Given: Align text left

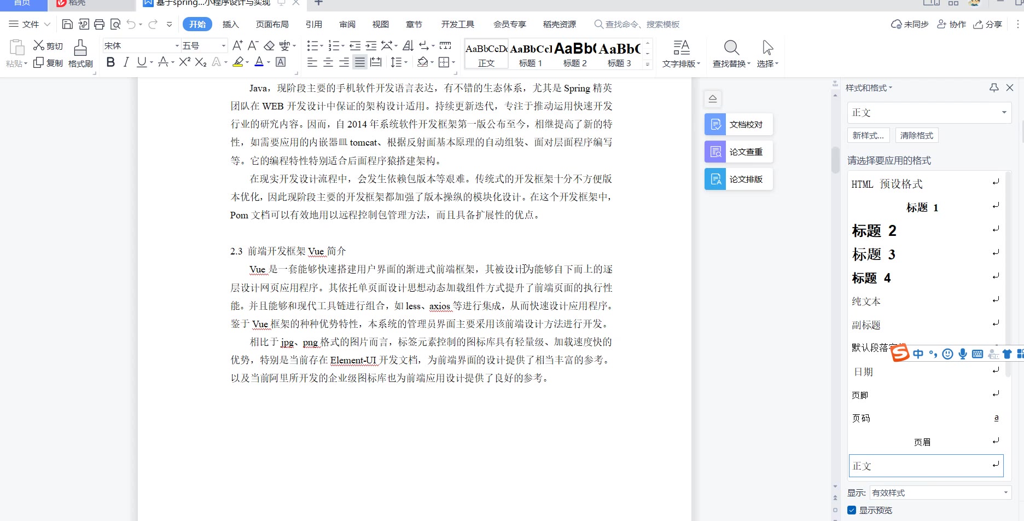Looking at the screenshot, I should tap(312, 62).
